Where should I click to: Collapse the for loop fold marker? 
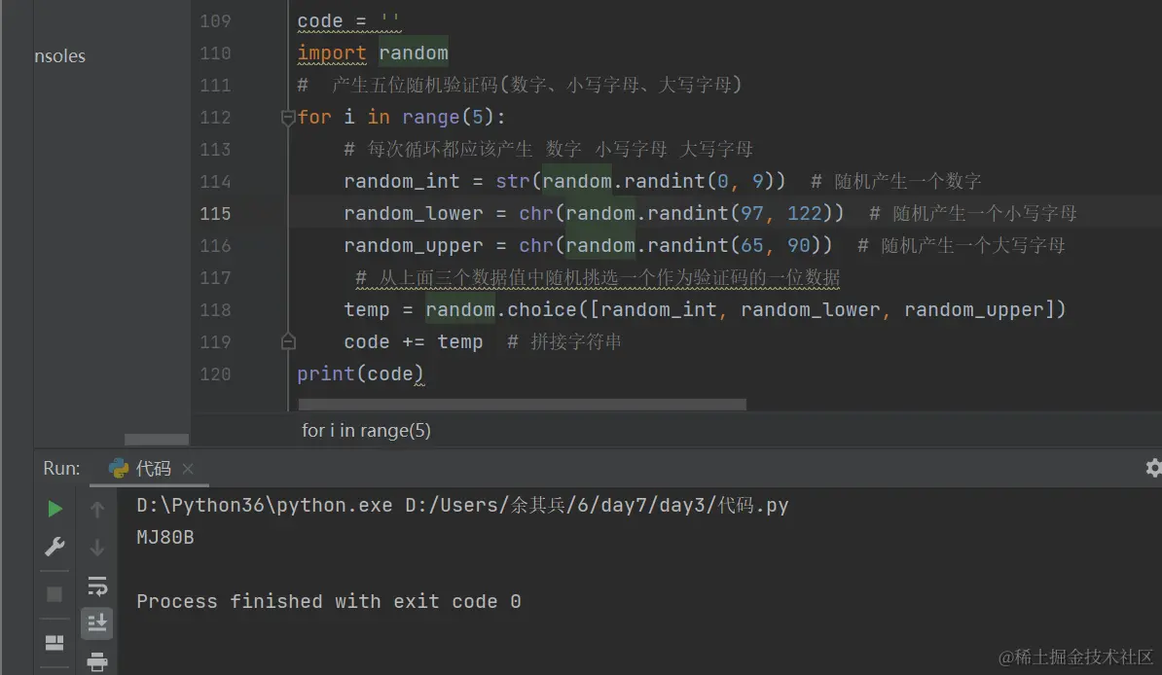click(x=288, y=117)
